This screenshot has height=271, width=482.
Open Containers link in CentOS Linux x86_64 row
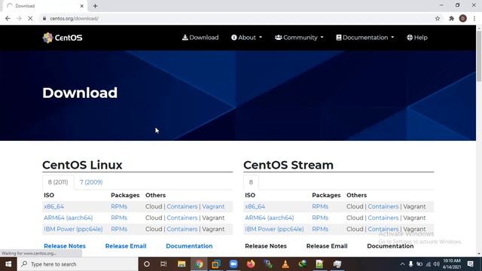pos(182,206)
